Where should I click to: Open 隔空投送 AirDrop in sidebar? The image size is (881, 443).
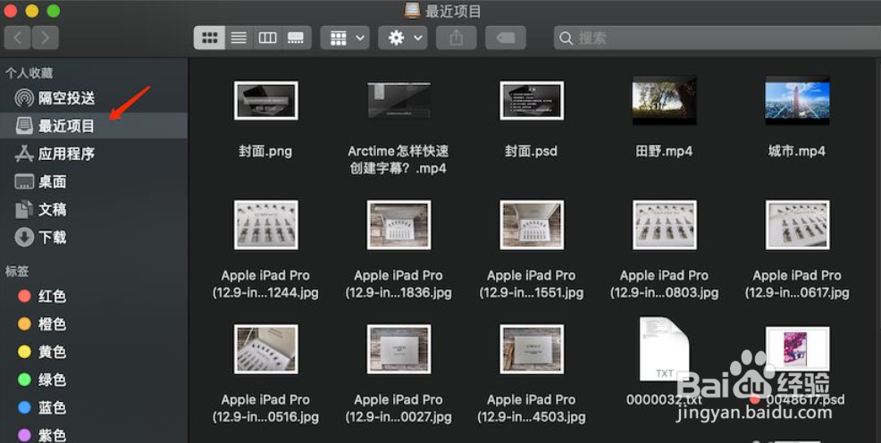click(94, 98)
